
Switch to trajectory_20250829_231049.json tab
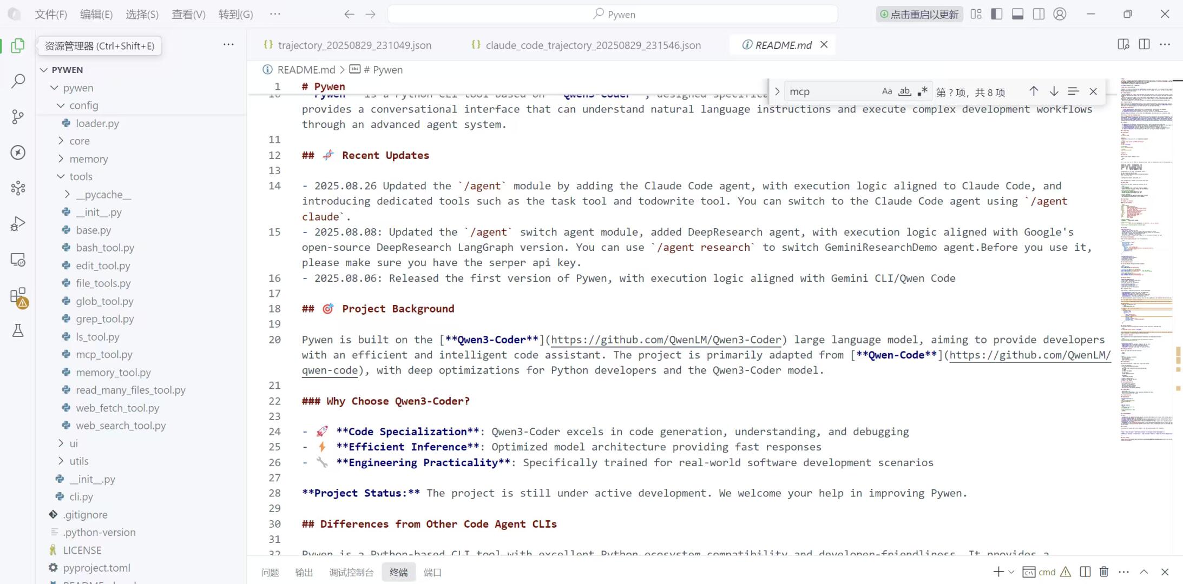click(354, 45)
